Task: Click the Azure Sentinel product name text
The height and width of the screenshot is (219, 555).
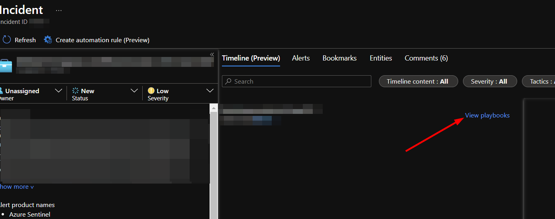Action: pyautogui.click(x=30, y=215)
